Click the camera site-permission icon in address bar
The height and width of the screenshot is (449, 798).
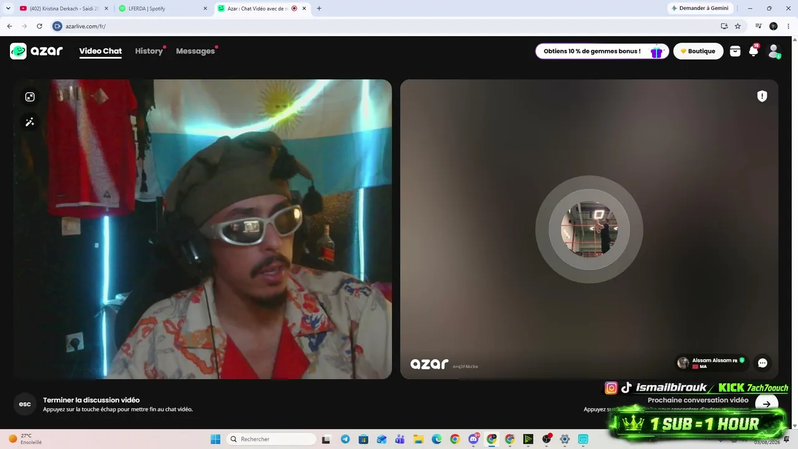(x=57, y=26)
